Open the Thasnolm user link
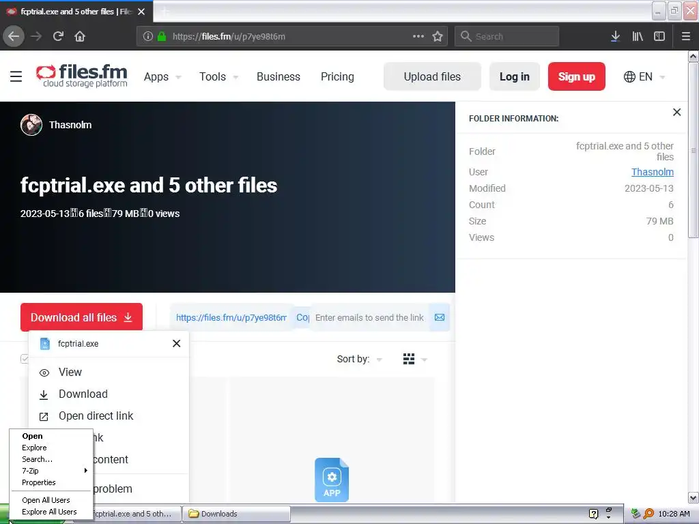Screen dimensions: 699x524 pyautogui.click(x=652, y=172)
